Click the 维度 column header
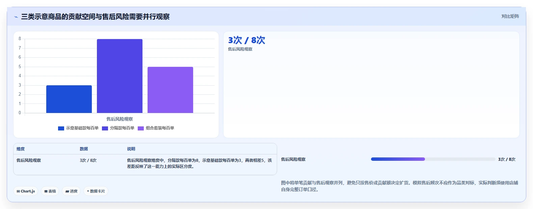This screenshot has height=209, width=533. tap(21, 149)
